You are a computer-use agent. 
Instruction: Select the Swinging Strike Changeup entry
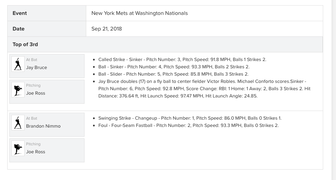click(x=190, y=118)
